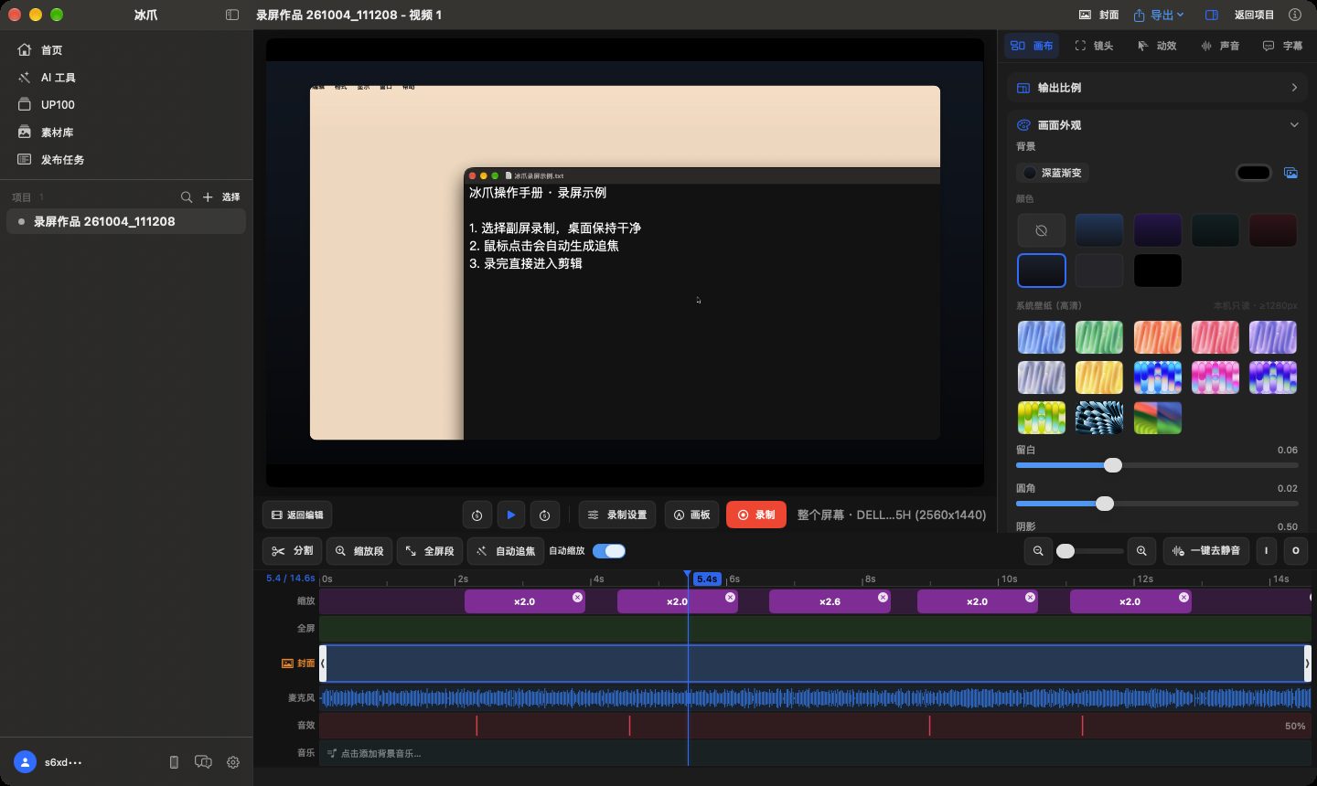Click the 自动追焦 tool in timeline toolbar
The image size is (1317, 786).
click(x=506, y=551)
